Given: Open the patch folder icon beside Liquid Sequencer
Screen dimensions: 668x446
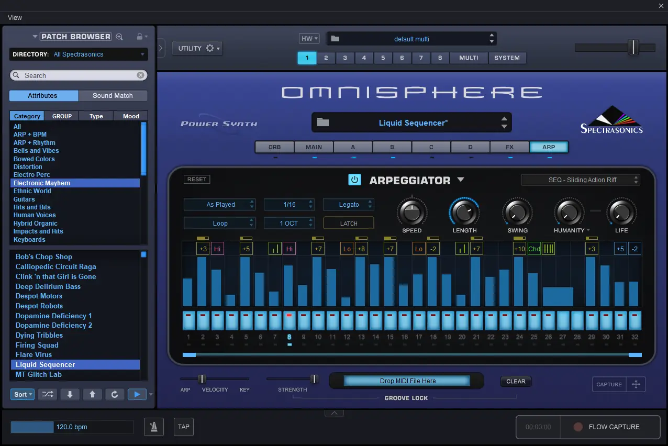Looking at the screenshot, I should (323, 122).
